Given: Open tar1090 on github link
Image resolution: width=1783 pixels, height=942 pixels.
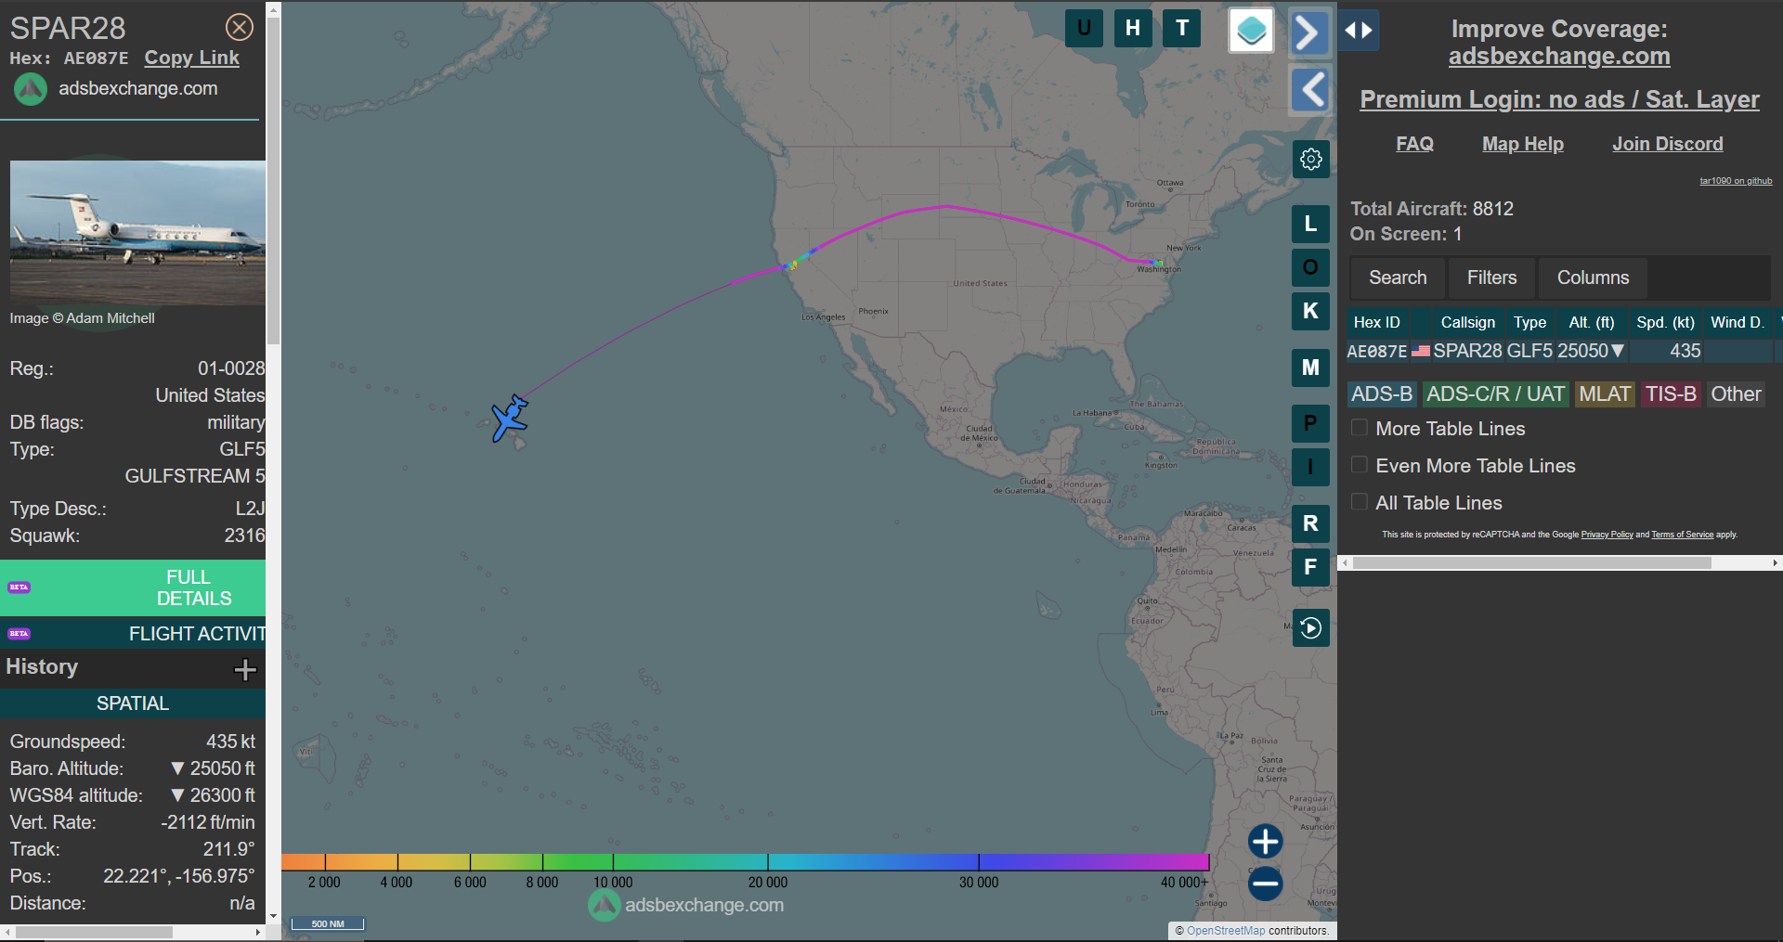Looking at the screenshot, I should [1736, 181].
